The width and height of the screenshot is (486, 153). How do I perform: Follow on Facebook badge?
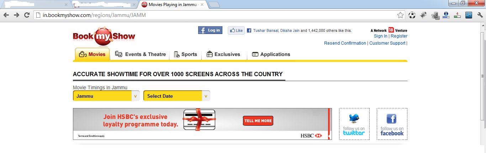pos(392,124)
